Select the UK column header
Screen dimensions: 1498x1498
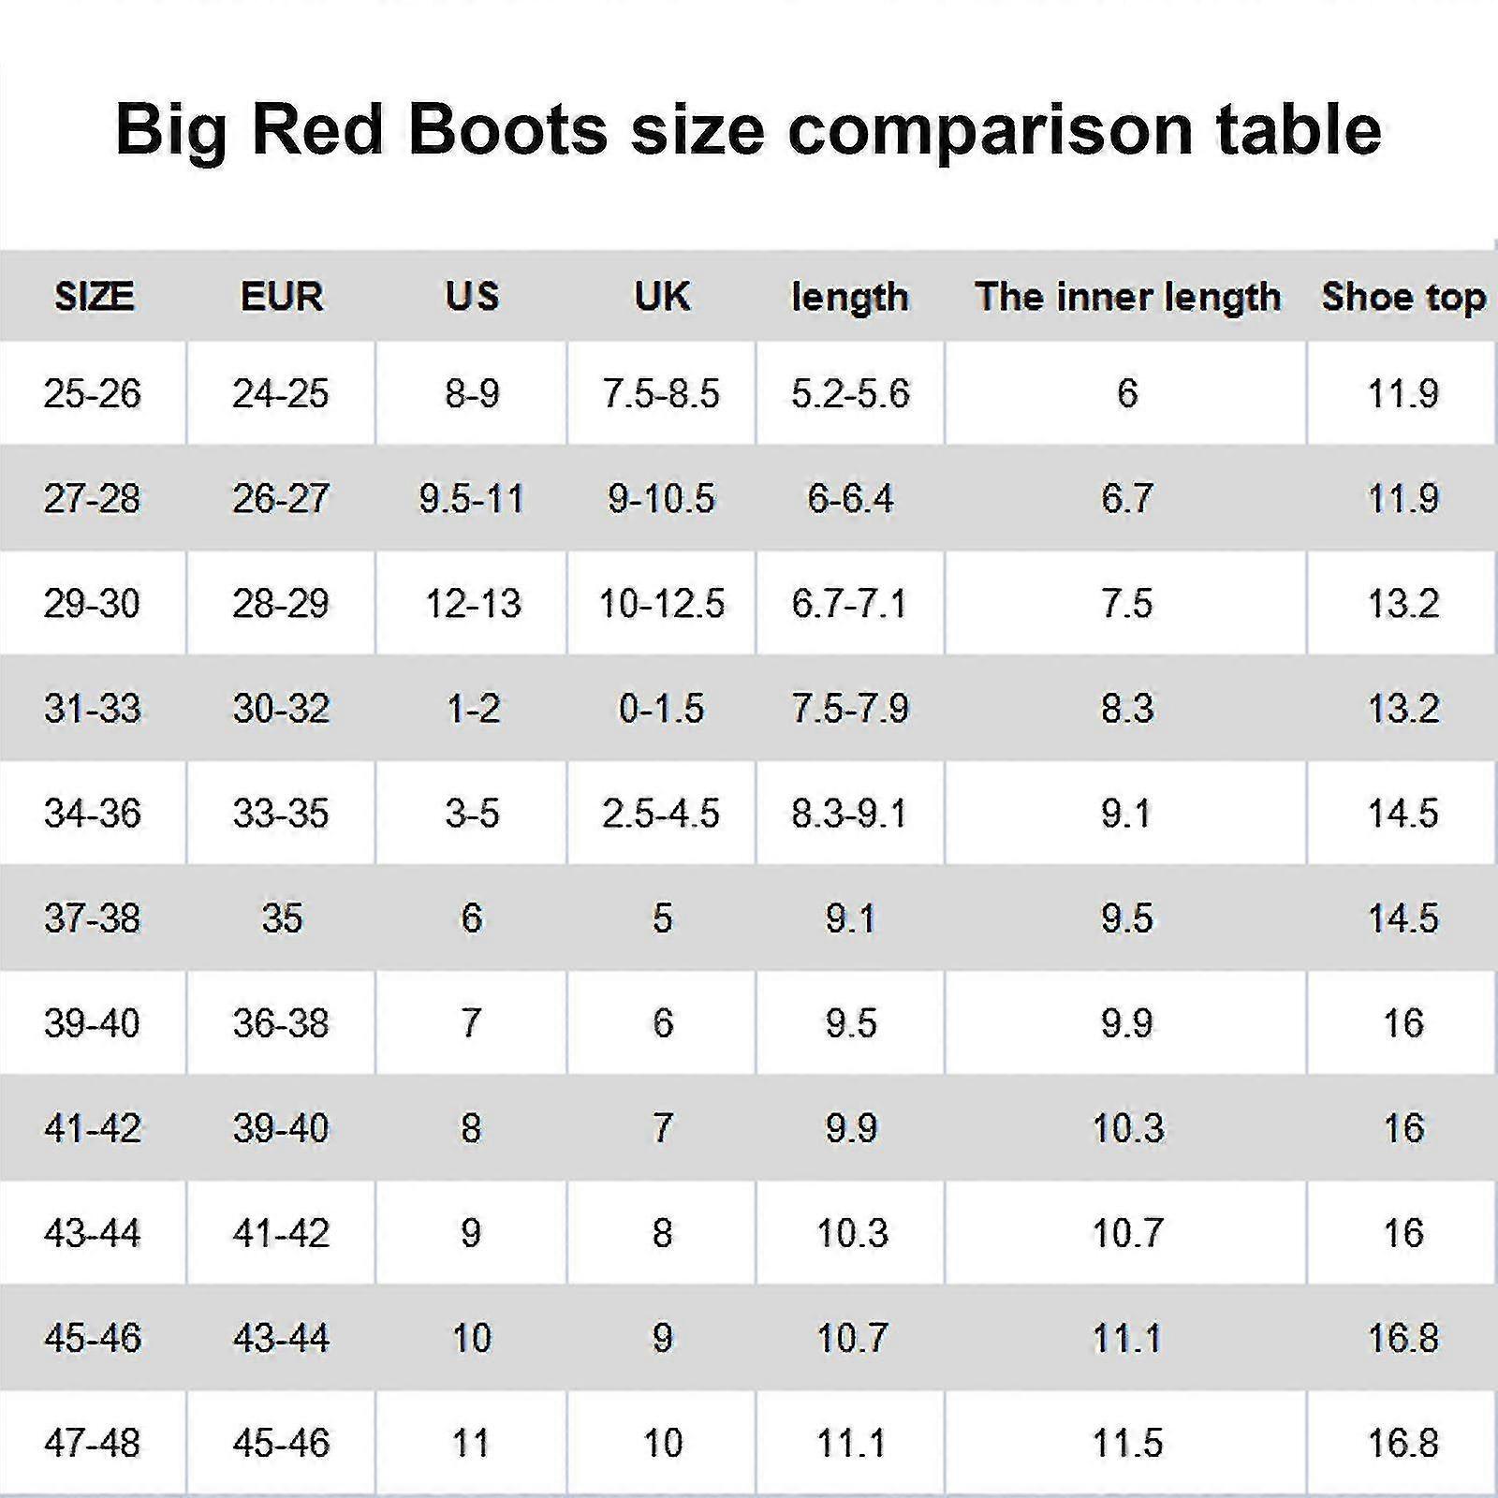pyautogui.click(x=662, y=297)
